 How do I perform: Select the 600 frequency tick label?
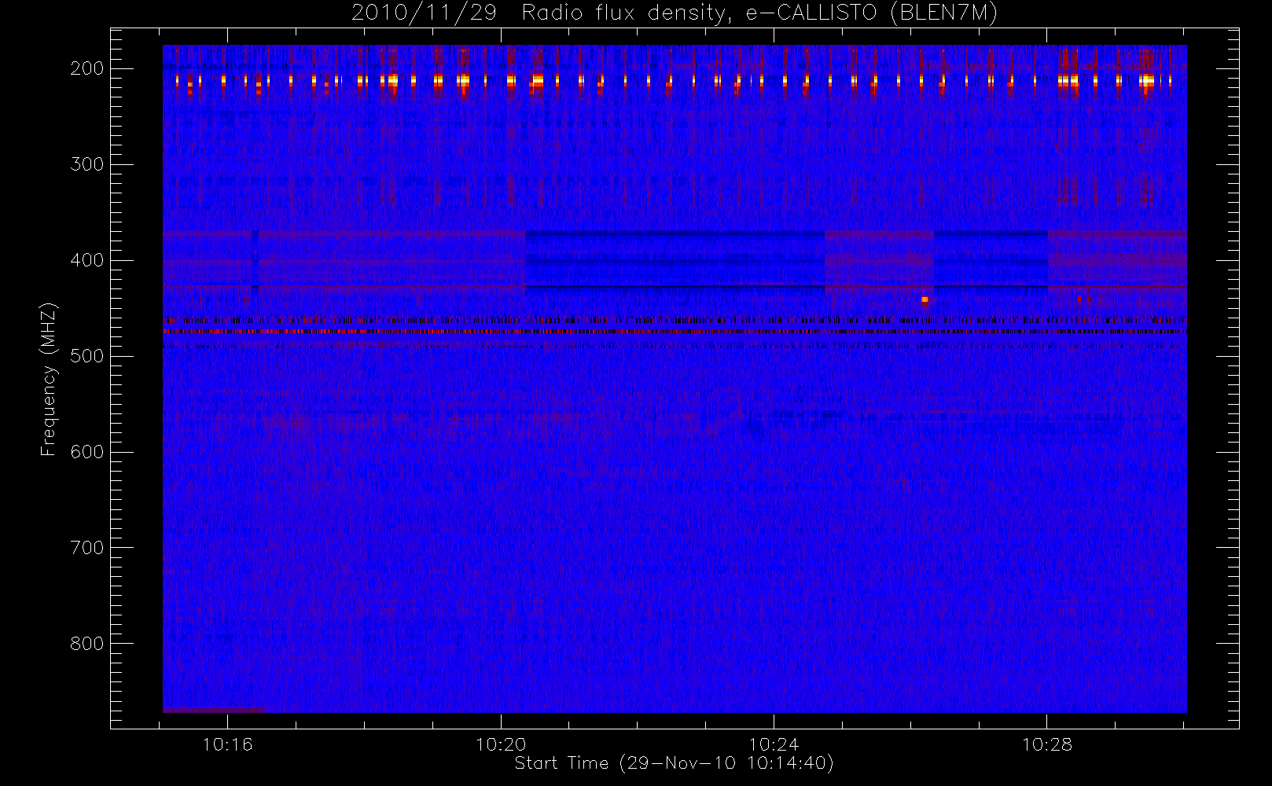[86, 452]
